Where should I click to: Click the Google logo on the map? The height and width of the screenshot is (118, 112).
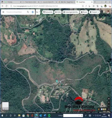click(x=56, y=110)
